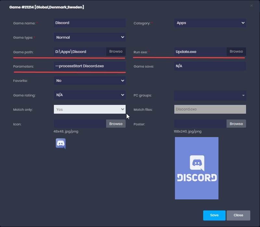The width and height of the screenshot is (260, 227).
Task: Open the Category dropdown showing Apps
Action: 210,23
